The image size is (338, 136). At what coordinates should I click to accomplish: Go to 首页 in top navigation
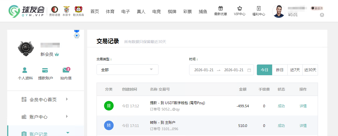click(x=95, y=11)
